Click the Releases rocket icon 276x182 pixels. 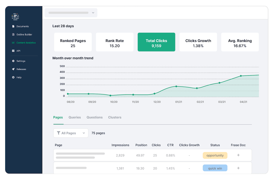[x=13, y=69]
